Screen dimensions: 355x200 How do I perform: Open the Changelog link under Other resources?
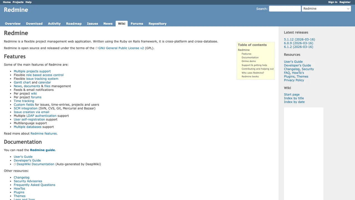(22, 177)
